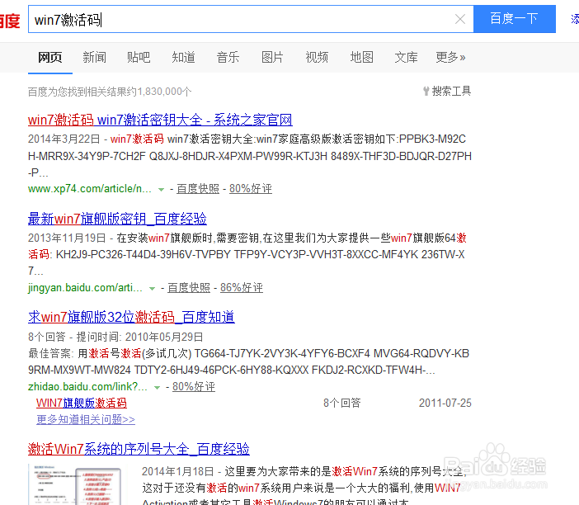Open the 贴吧 tab
The height and width of the screenshot is (505, 579).
tap(139, 57)
